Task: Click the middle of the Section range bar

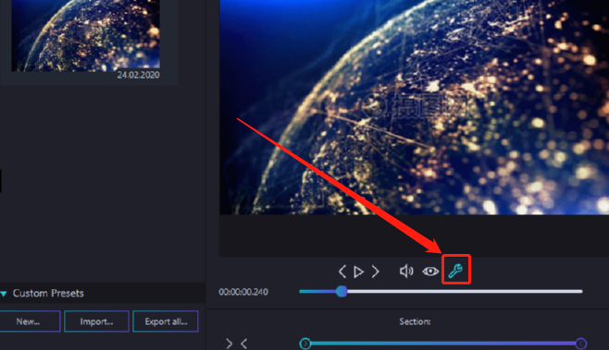Action: click(x=442, y=344)
